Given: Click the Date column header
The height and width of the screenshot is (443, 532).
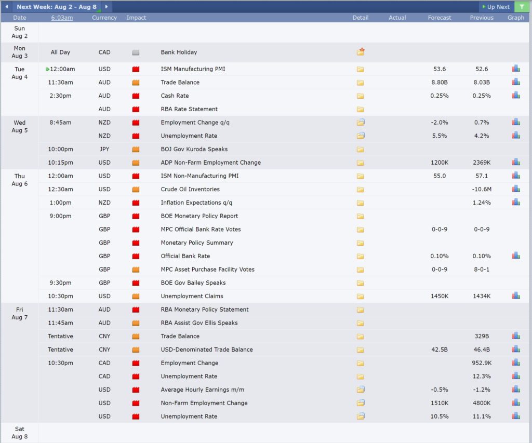Looking at the screenshot, I should 19,18.
